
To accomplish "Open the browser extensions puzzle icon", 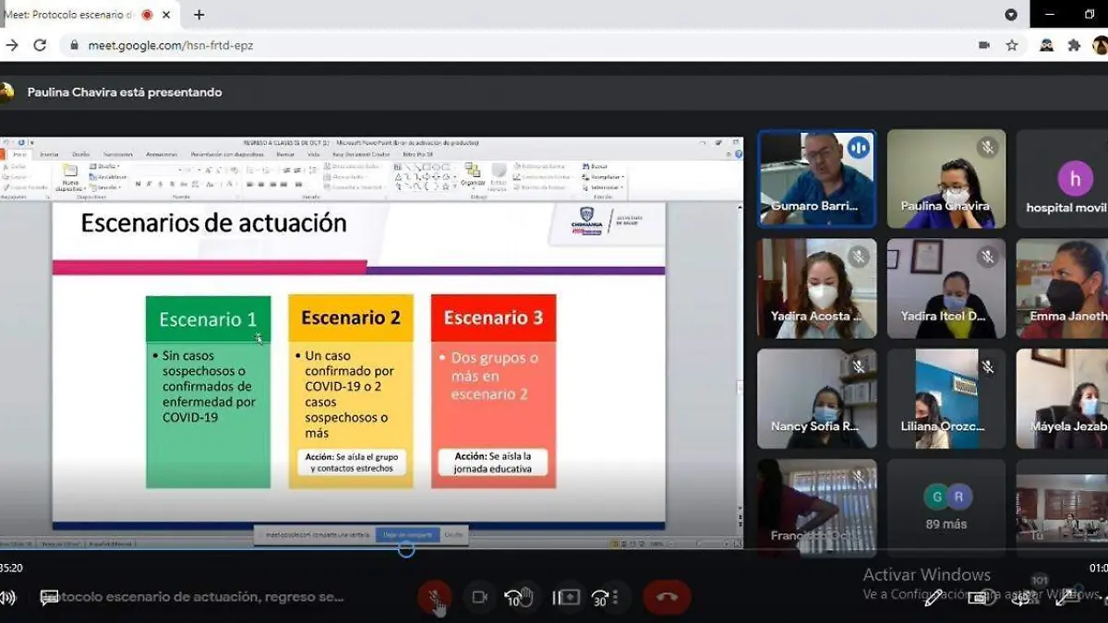I will (x=1074, y=45).
